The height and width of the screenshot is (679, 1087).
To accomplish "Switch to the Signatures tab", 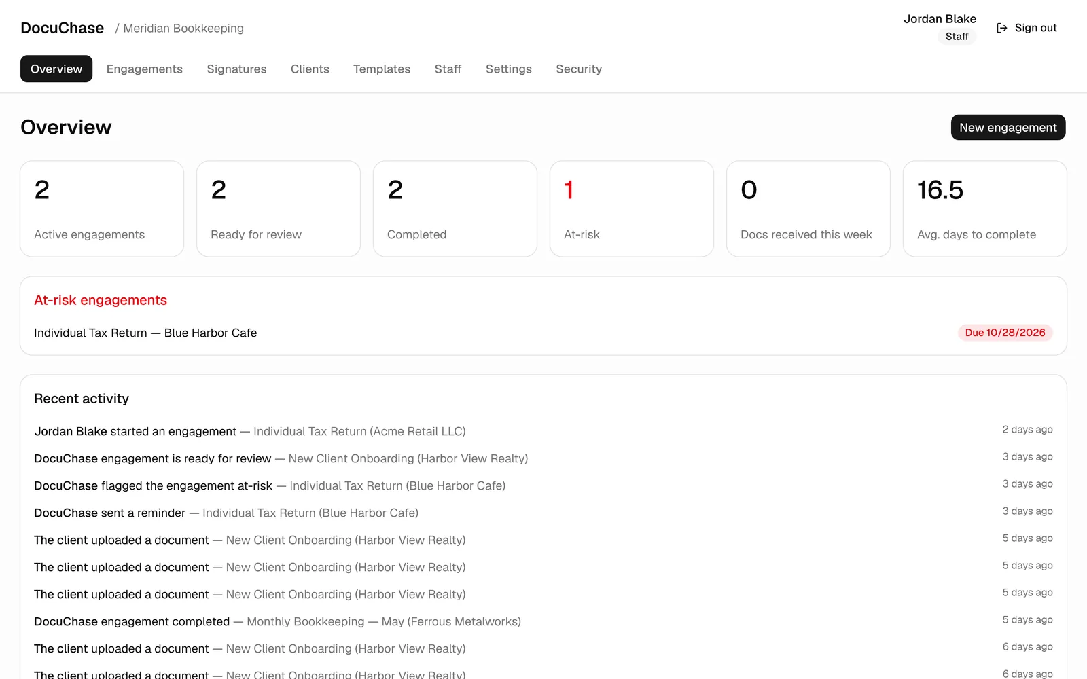I will click(236, 69).
